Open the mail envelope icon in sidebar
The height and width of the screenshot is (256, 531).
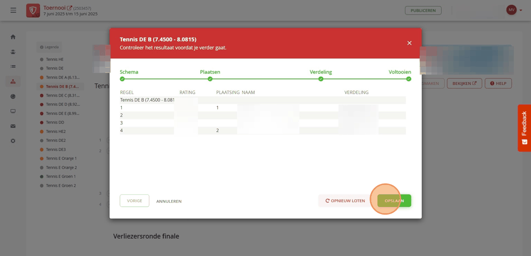[13, 126]
